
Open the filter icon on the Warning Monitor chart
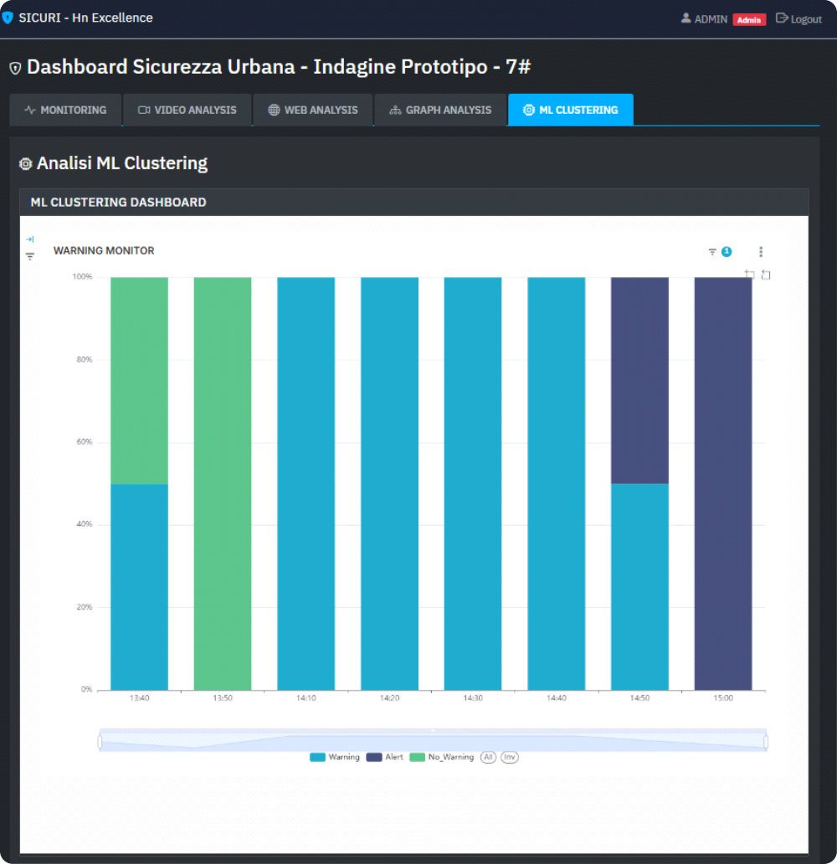coord(714,250)
